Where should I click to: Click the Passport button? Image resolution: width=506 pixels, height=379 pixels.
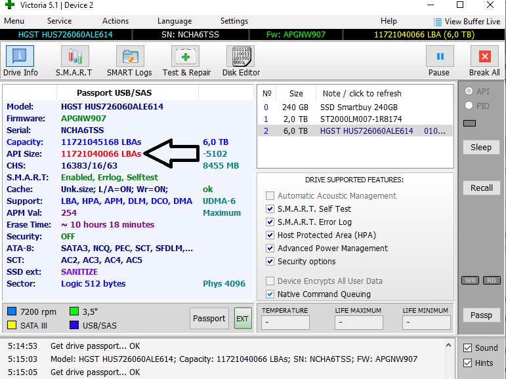click(x=209, y=319)
